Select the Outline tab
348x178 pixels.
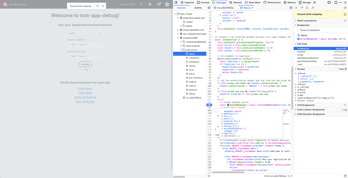click(198, 8)
